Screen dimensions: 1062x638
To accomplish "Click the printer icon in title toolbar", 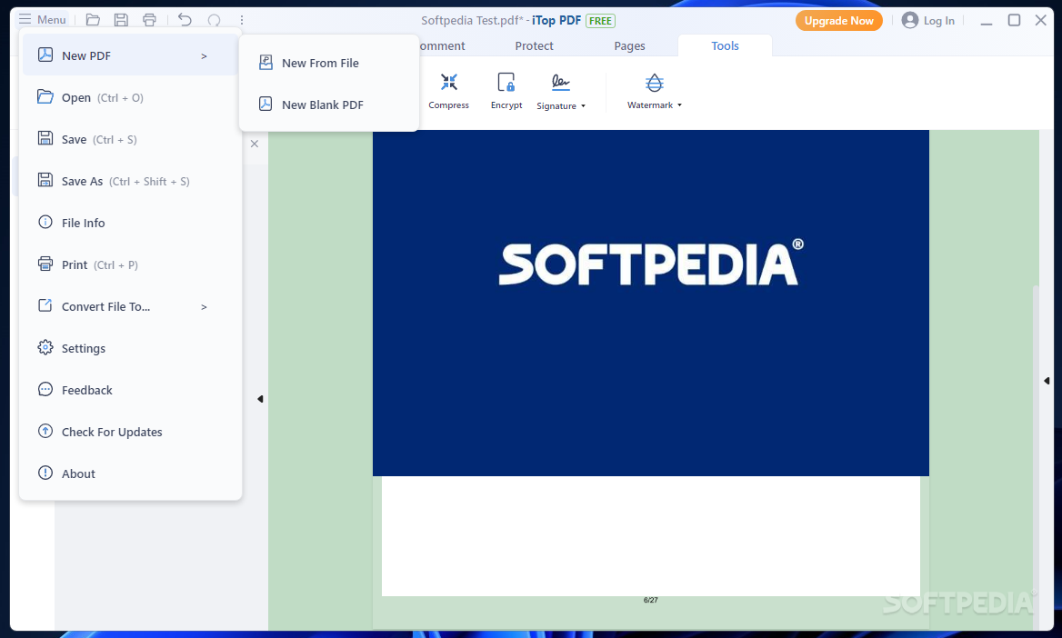I will coord(150,20).
